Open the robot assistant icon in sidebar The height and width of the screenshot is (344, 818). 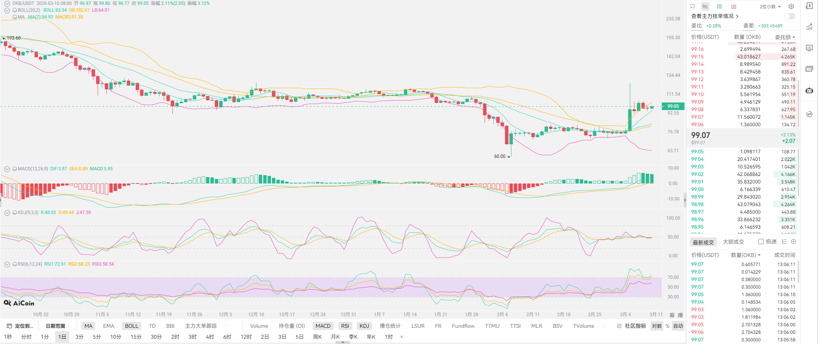point(809,90)
